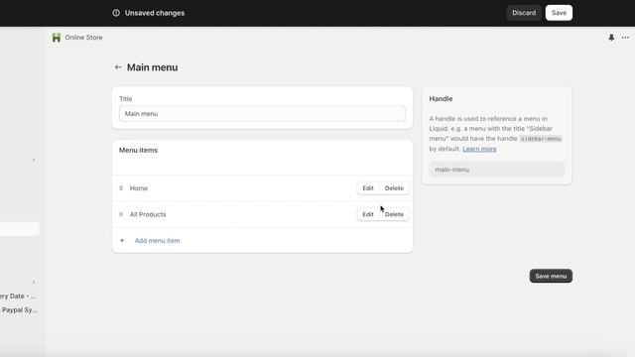The height and width of the screenshot is (357, 635).
Task: Click the Main menu page heading
Action: 152,67
